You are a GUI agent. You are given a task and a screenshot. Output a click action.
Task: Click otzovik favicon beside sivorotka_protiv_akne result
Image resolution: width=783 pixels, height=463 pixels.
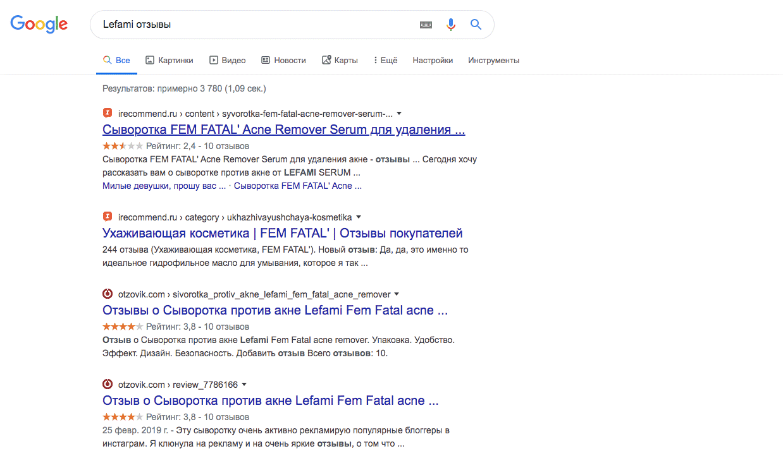tap(108, 294)
